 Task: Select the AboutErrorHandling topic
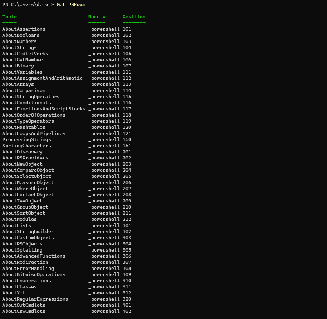28,268
